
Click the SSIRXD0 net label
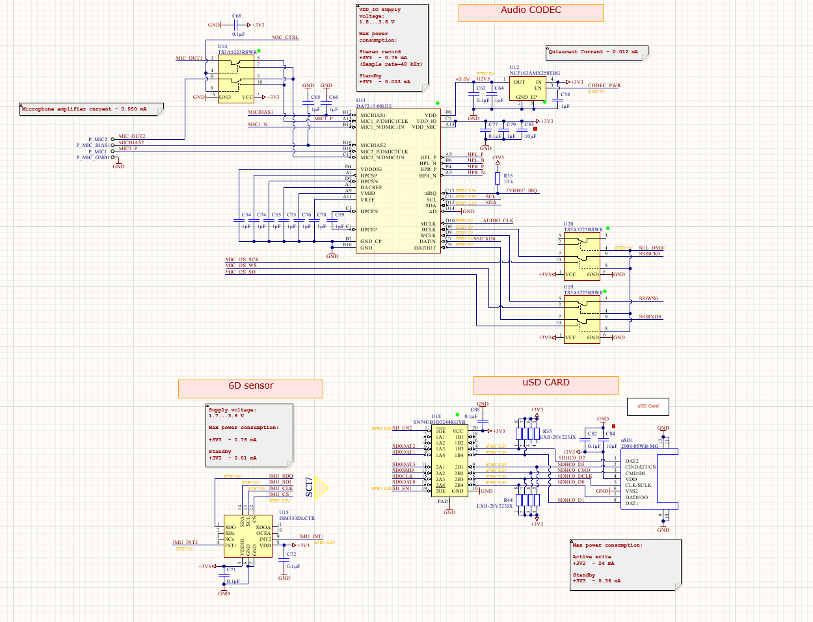(650, 317)
